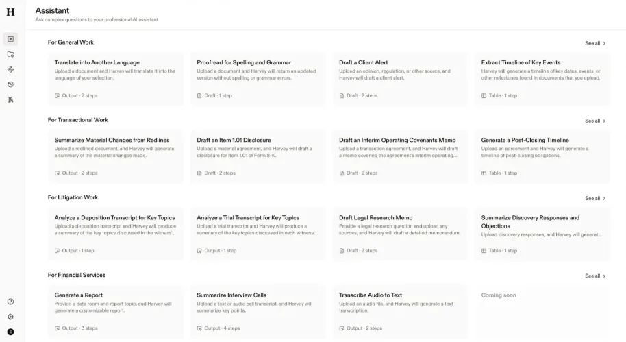Open Draft an Interim Operating Covenants Memo
The height and width of the screenshot is (342, 626).
coord(400,157)
